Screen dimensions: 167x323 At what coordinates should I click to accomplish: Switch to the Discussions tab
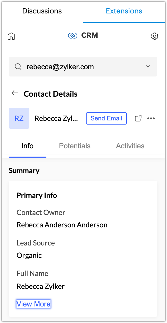click(x=42, y=11)
